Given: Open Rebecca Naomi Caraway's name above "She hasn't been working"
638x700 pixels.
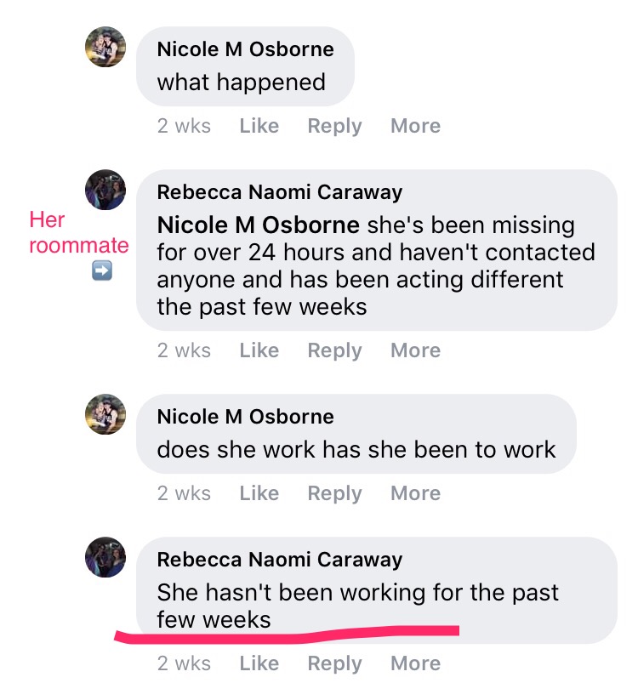Looking at the screenshot, I should (280, 560).
